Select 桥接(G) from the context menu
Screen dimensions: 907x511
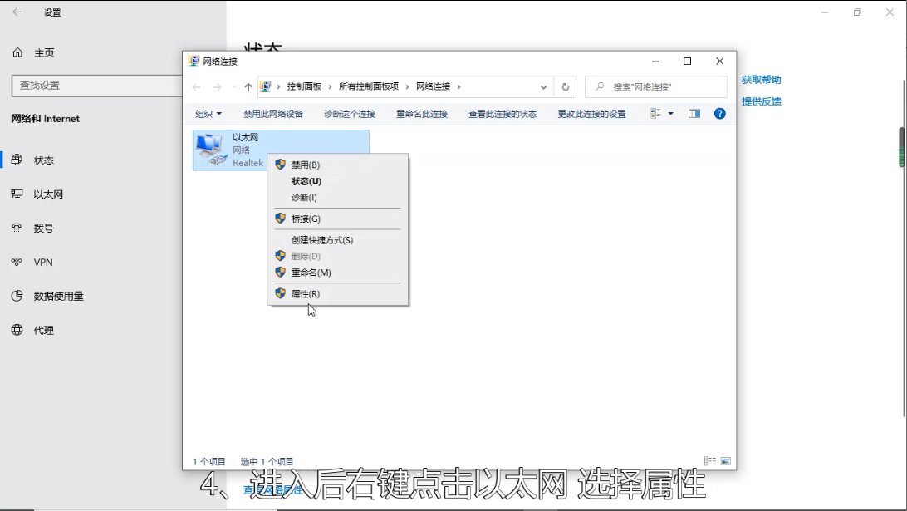coord(338,219)
